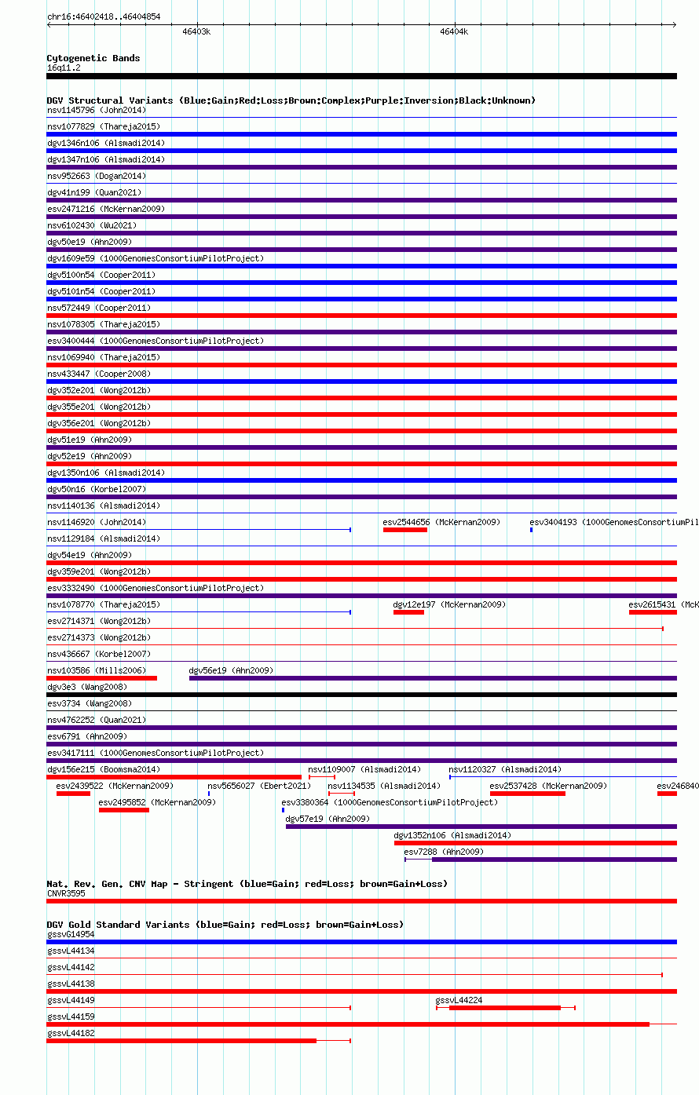
Task: Click the 46404k ruler tick label
Action: coord(454,32)
